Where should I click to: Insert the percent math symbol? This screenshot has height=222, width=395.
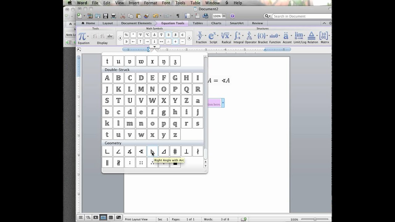click(x=126, y=35)
